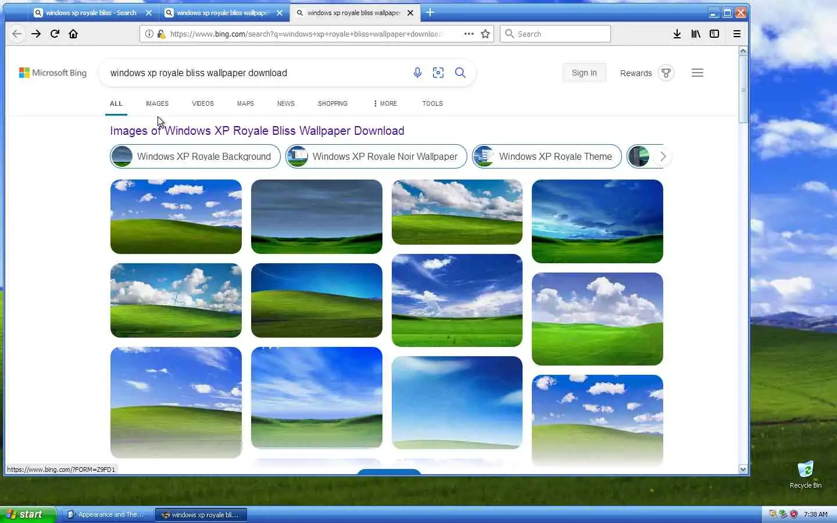Select the IMAGES search tab
Screen dimensions: 837x523
pos(157,103)
